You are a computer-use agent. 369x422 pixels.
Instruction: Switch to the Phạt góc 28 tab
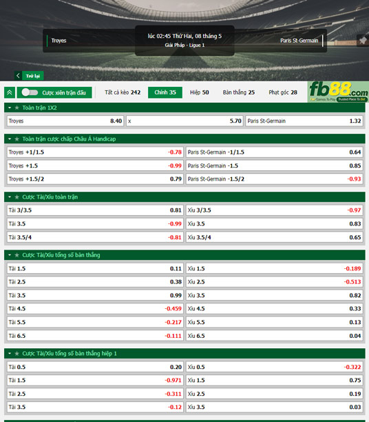[283, 92]
